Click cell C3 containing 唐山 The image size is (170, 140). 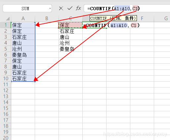pyautogui.click(x=70, y=37)
